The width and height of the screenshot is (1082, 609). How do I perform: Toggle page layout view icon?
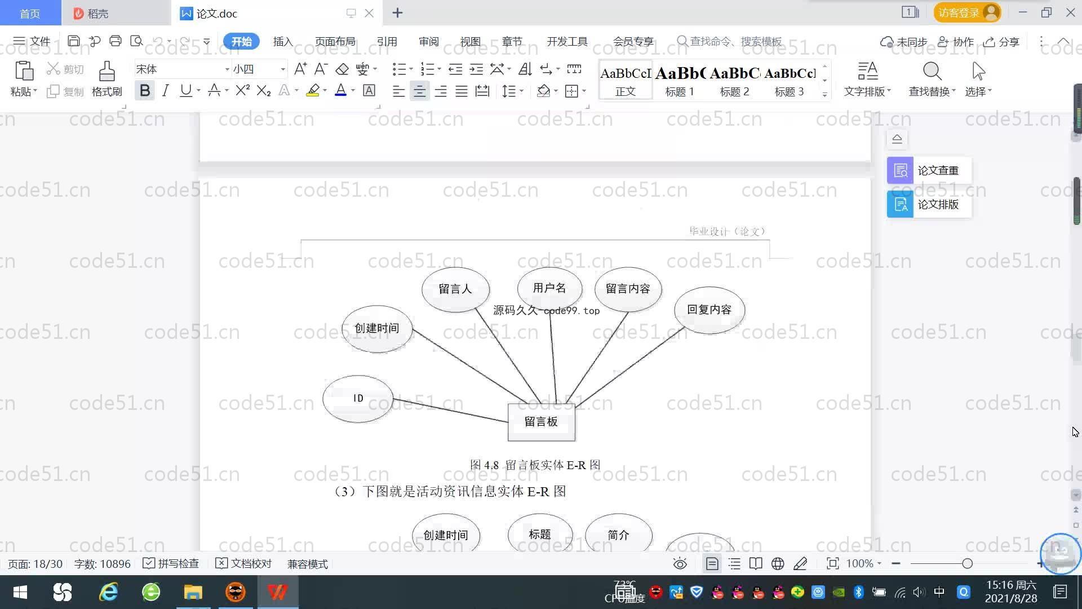coord(712,564)
